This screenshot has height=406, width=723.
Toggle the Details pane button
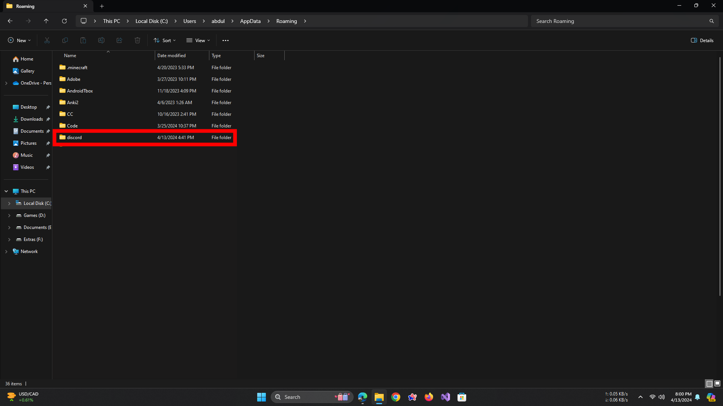coord(702,40)
